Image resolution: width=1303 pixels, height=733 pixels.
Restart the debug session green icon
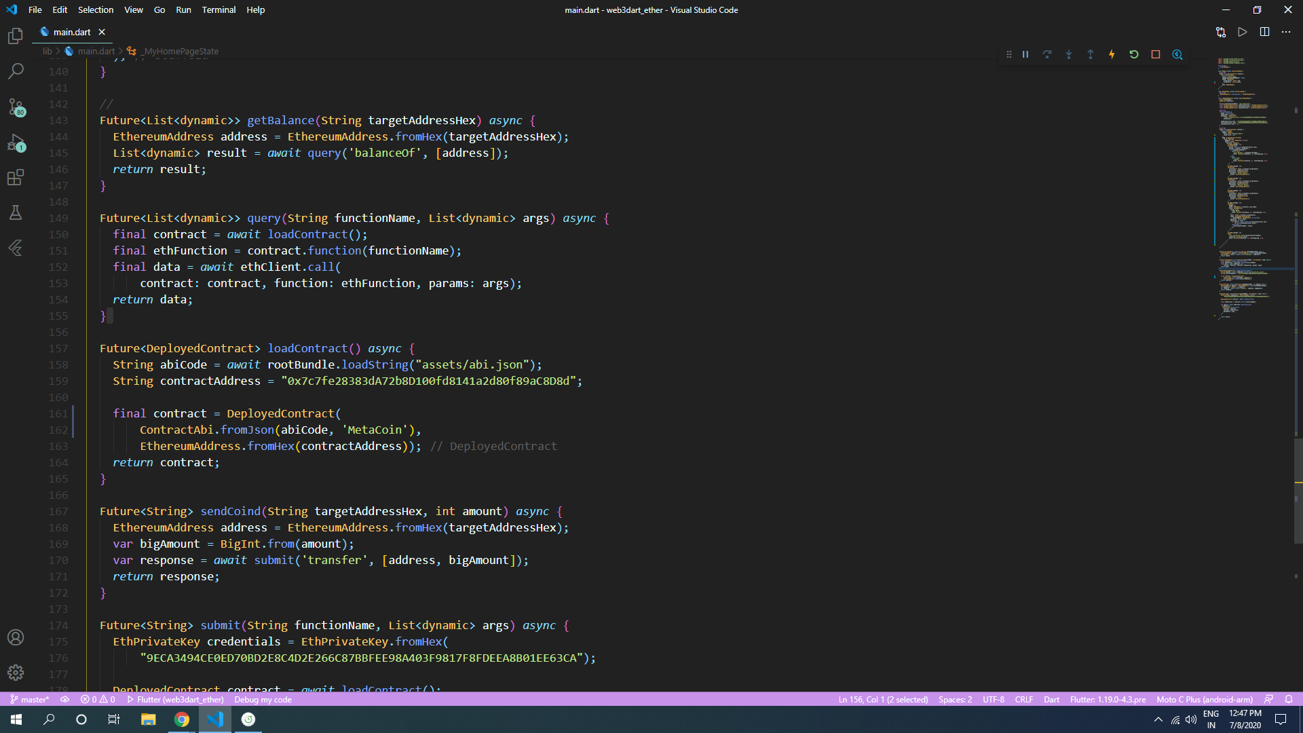pyautogui.click(x=1134, y=54)
